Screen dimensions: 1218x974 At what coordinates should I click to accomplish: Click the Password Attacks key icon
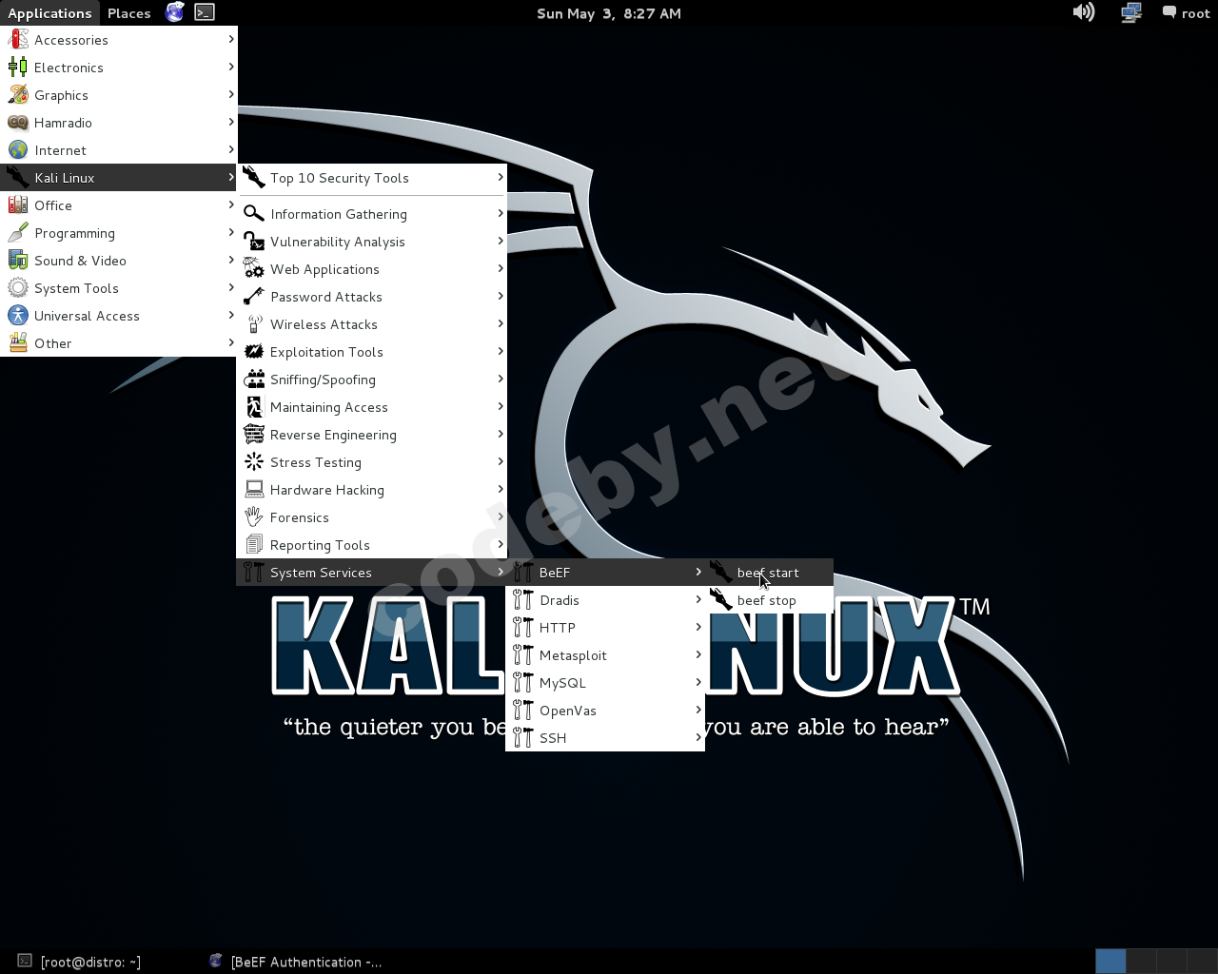click(254, 297)
